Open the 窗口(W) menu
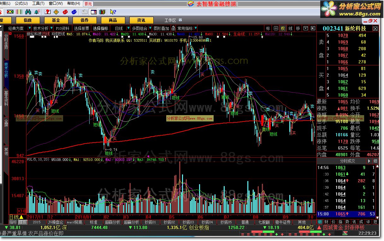Viewport: 384px width, 241px height. tap(56, 3)
